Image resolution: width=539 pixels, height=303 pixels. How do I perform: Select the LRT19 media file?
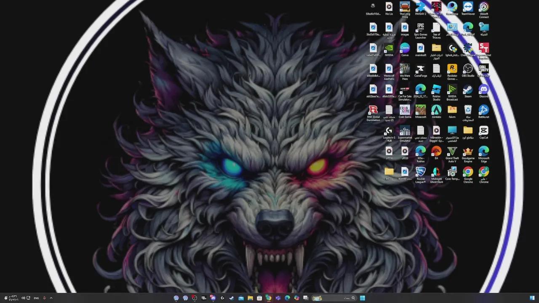pyautogui.click(x=389, y=153)
